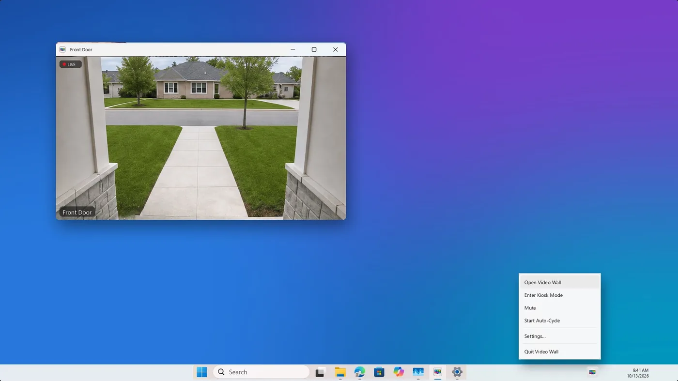678x381 pixels.
Task: Open the clock and date in the taskbar
Action: click(x=638, y=373)
